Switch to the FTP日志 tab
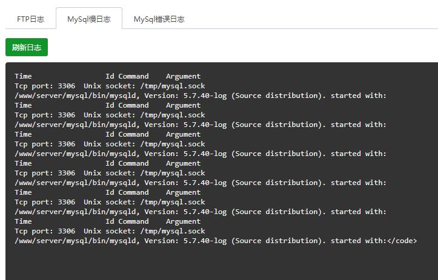The width and height of the screenshot is (438, 280). [x=30, y=19]
